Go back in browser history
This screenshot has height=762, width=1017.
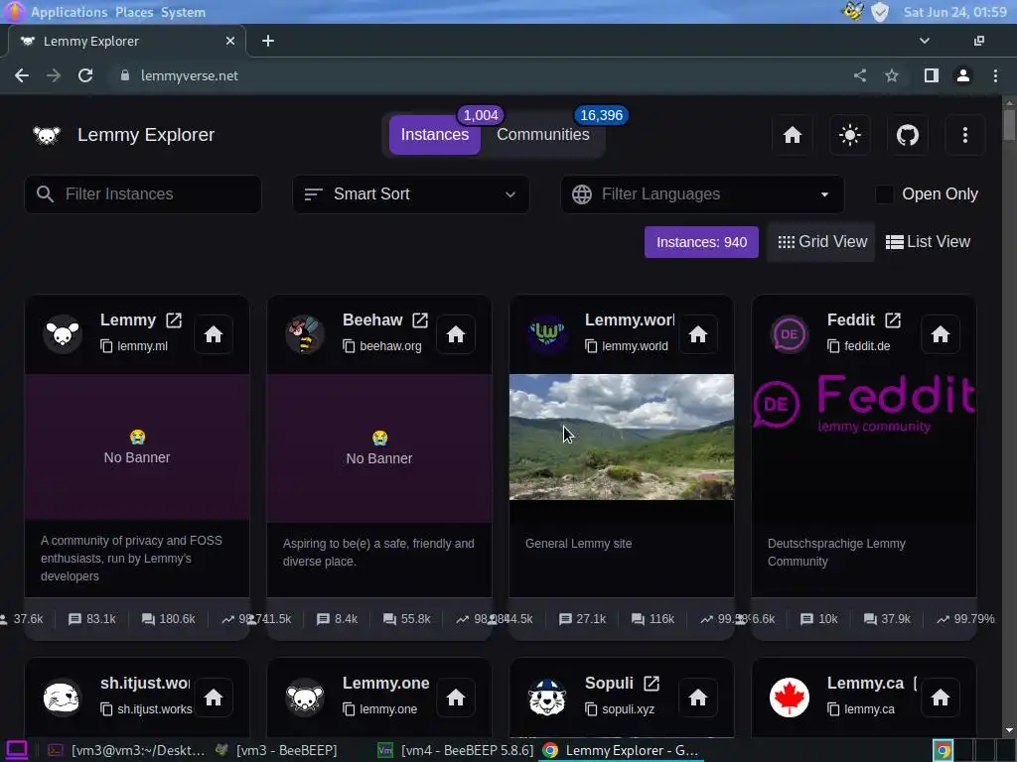[x=22, y=75]
